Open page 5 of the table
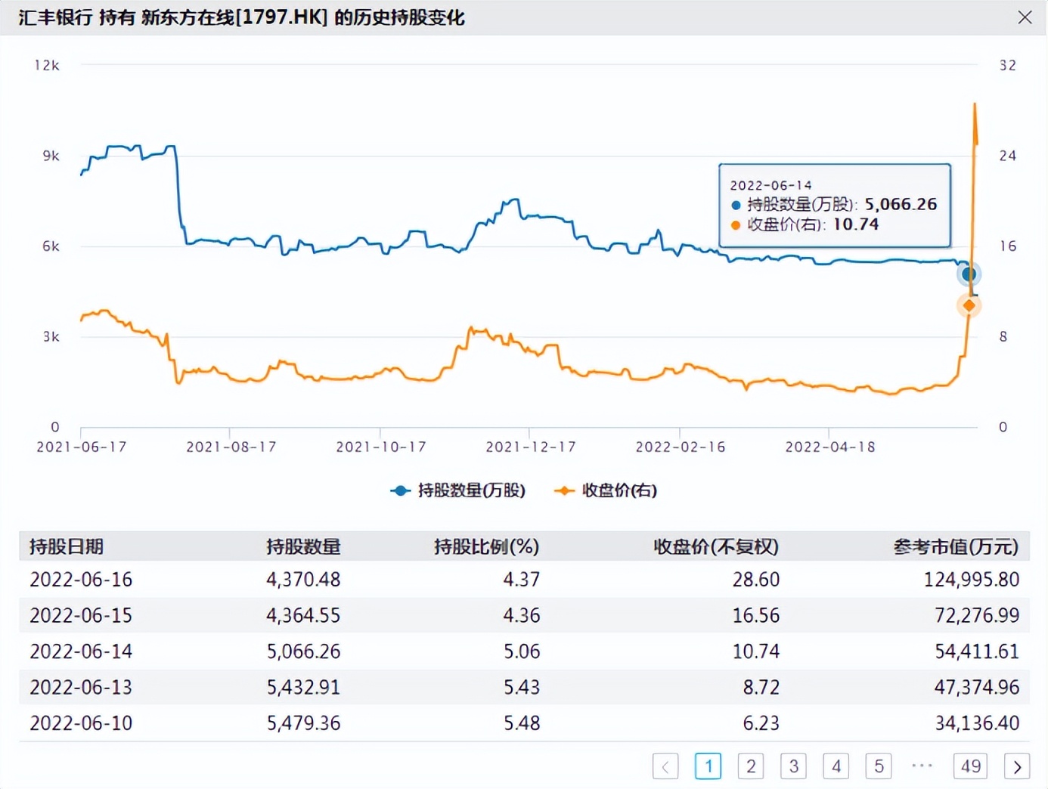 coord(879,766)
